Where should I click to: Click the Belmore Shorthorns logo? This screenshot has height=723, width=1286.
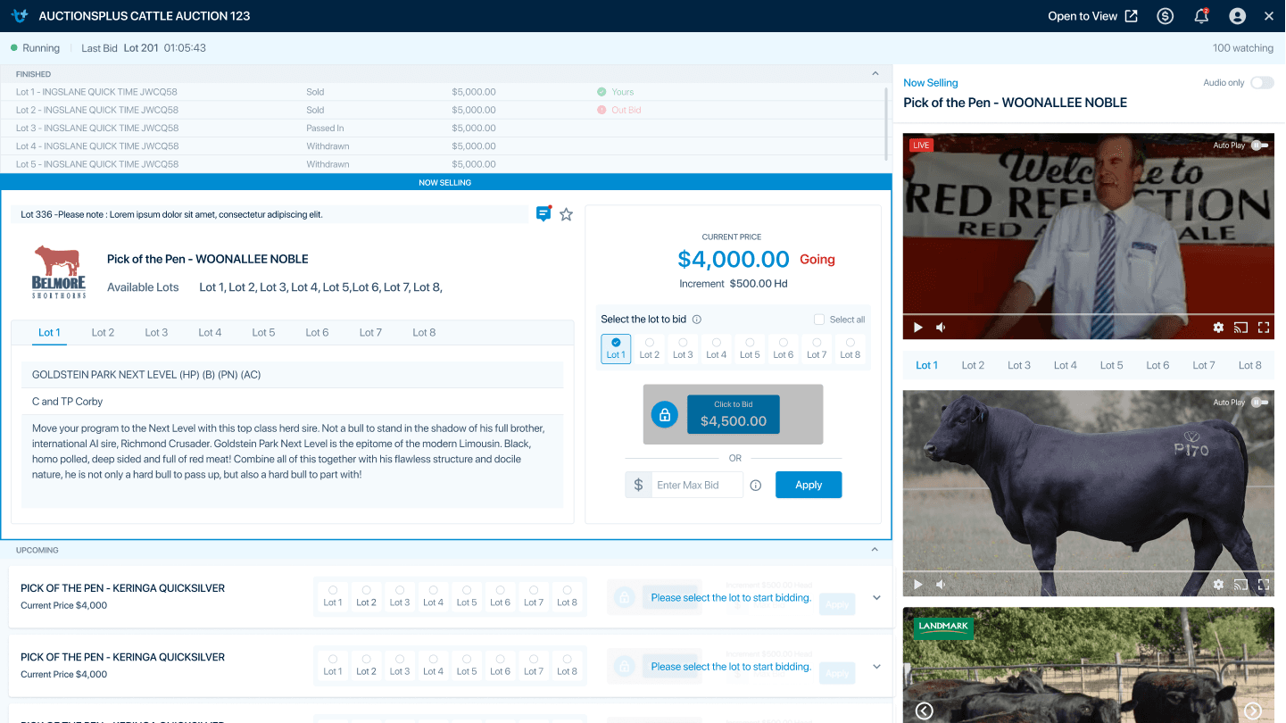pos(59,272)
